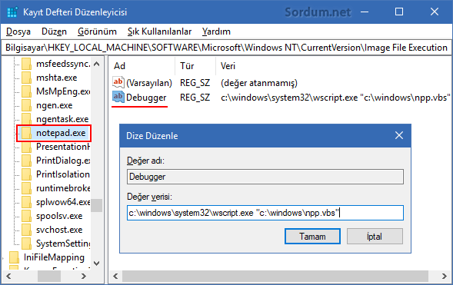The height and width of the screenshot is (285, 453).
Task: Click REG_SZ type in Debugger row
Action: 195,98
